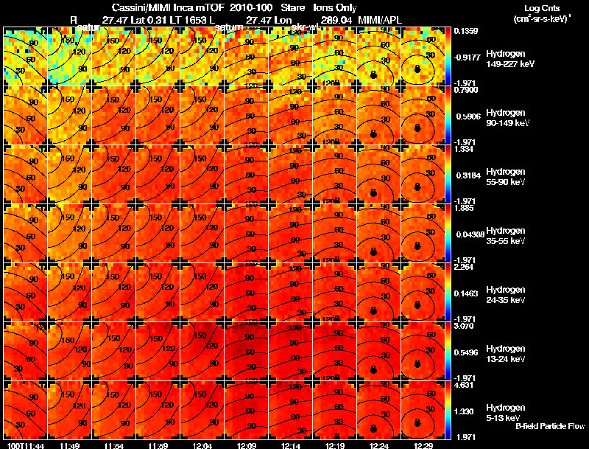Click the colorbar midpoint value -0.9177
The height and width of the screenshot is (449, 589).
[x=467, y=58]
